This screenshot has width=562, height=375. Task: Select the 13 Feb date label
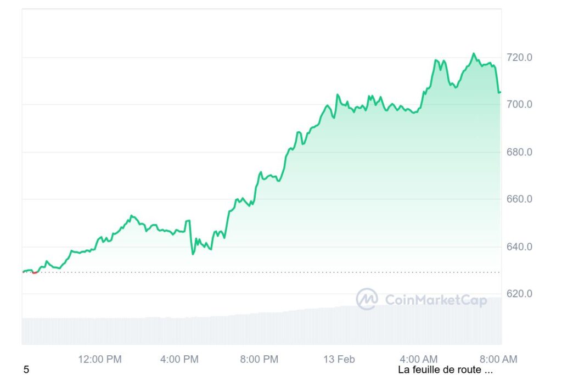pos(339,360)
